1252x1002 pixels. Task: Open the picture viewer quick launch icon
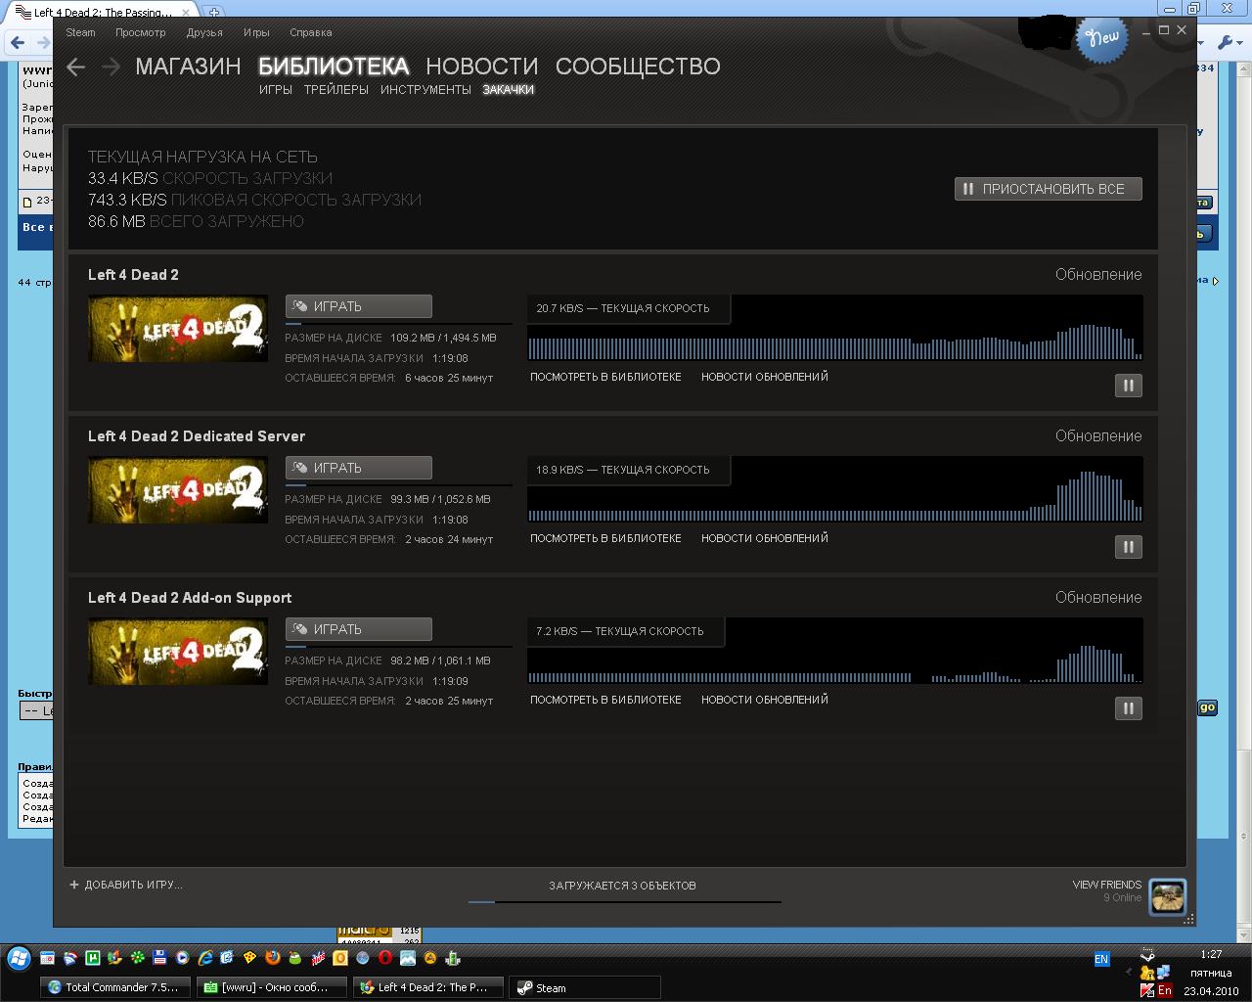[x=408, y=958]
